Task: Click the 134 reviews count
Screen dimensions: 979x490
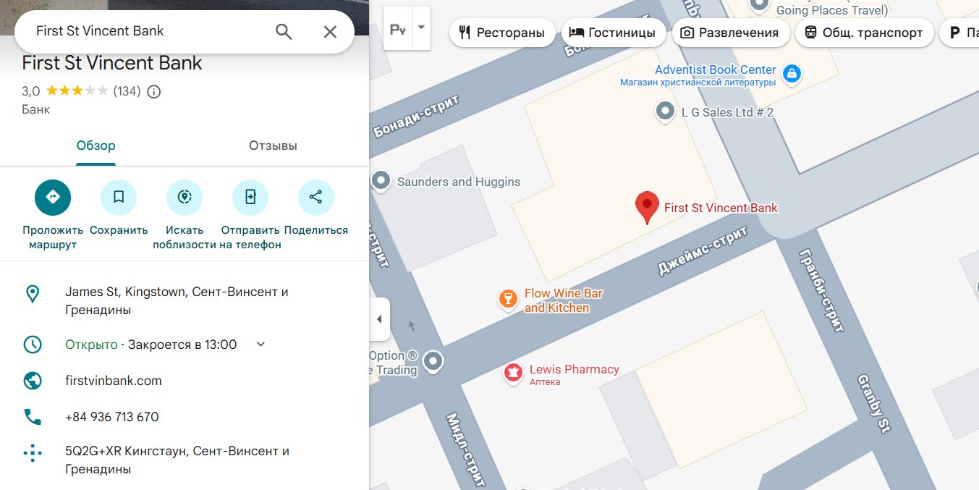Action: point(127,91)
